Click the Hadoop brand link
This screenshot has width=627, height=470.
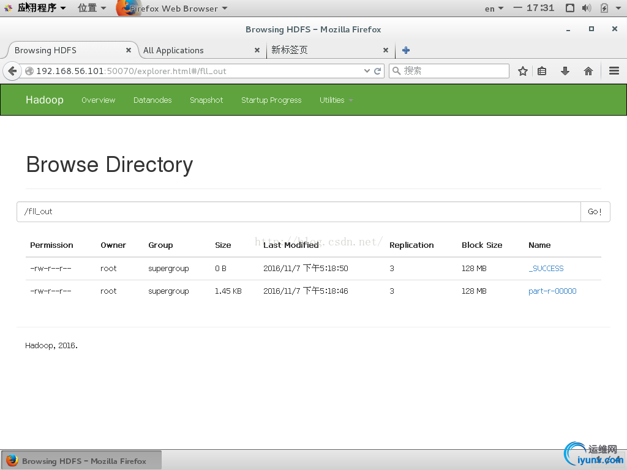point(44,100)
